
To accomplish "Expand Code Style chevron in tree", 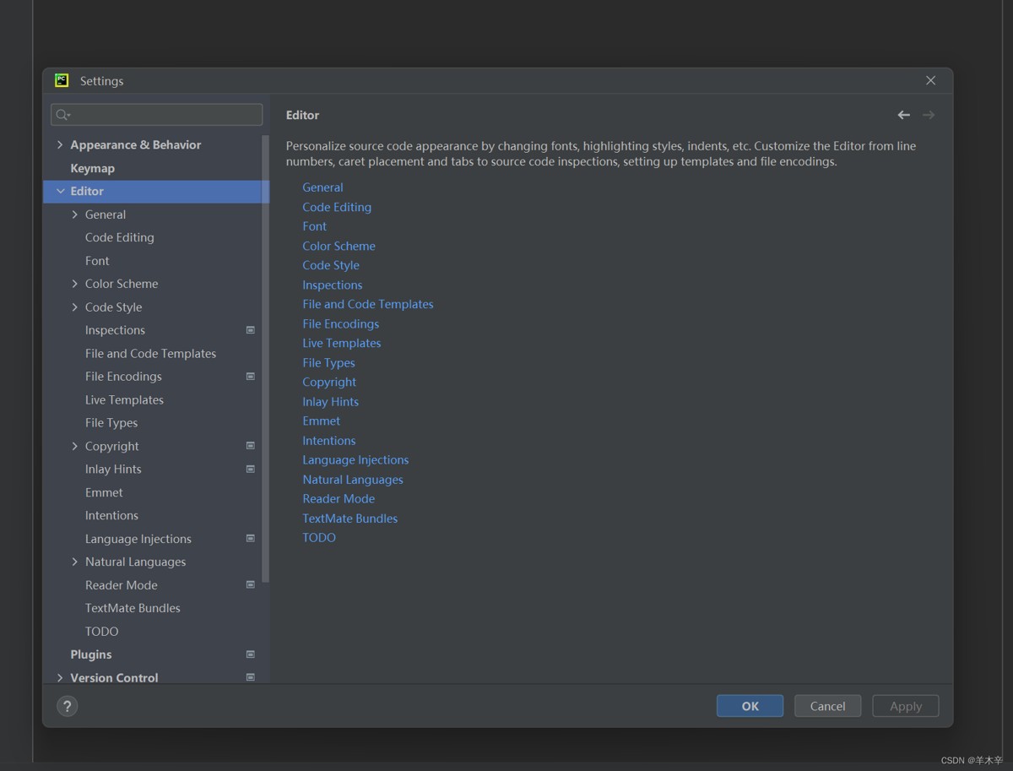I will point(75,307).
